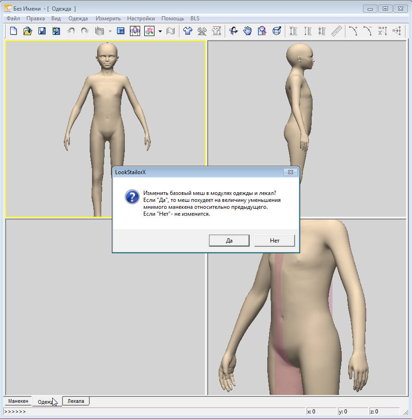Image resolution: width=412 pixels, height=419 pixels.
Task: Click the New document icon
Action: point(14,31)
